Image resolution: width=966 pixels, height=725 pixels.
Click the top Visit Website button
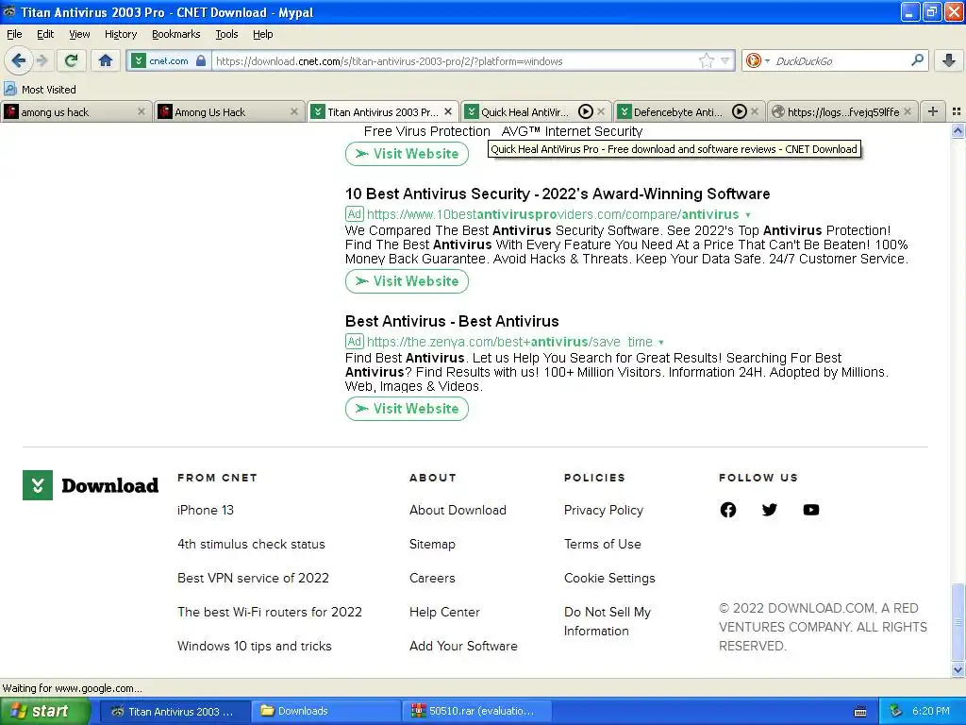pos(407,154)
